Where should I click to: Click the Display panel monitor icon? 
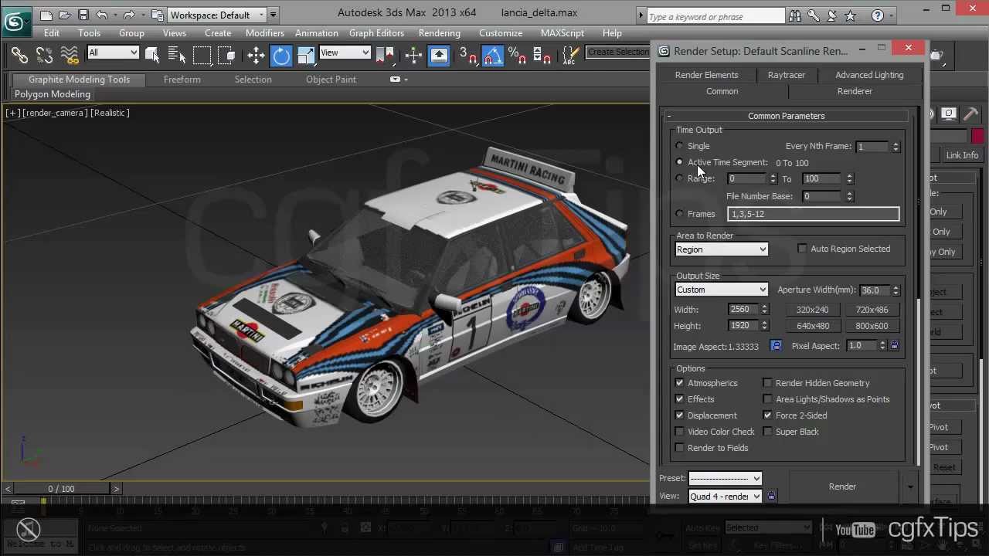coord(949,114)
